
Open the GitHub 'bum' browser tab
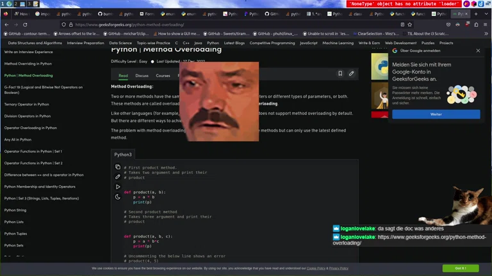[106, 14]
